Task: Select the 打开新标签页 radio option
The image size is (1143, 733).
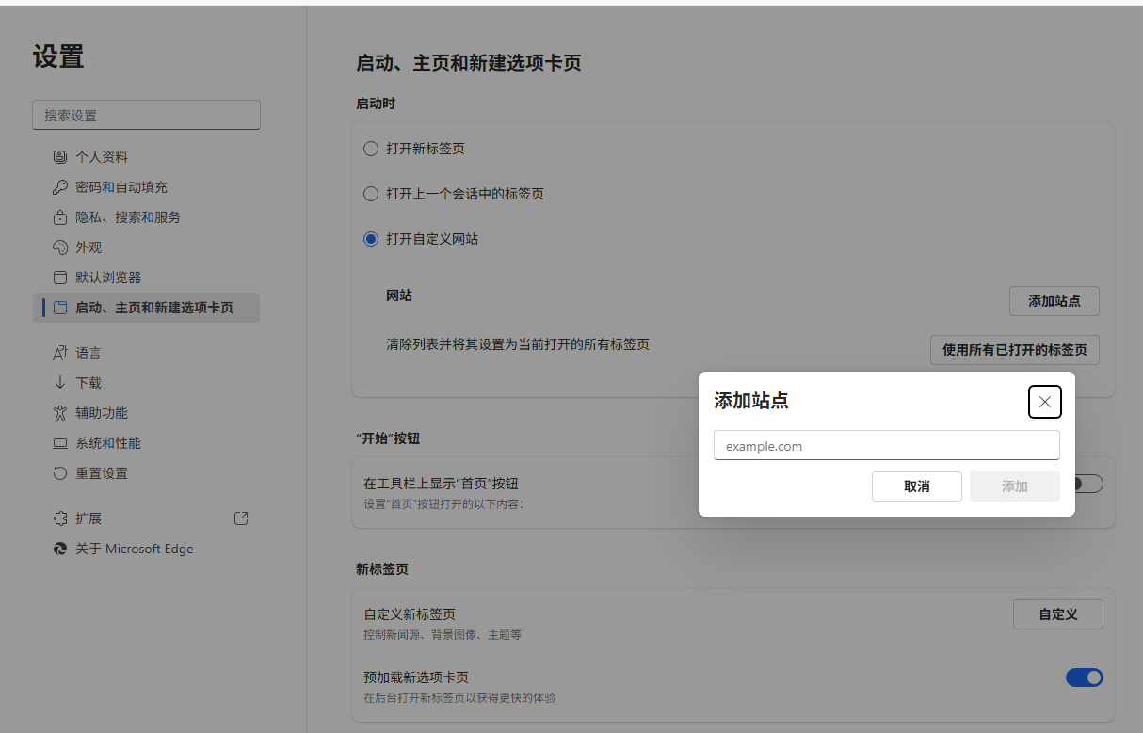Action: (x=371, y=149)
